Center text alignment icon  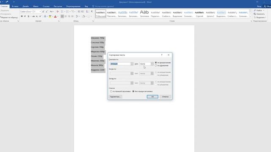click(x=66, y=16)
